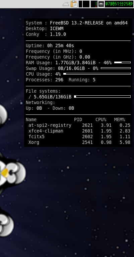The image size is (134, 257).
Task: Click the root filesystem usage bar
Action: [103, 96]
